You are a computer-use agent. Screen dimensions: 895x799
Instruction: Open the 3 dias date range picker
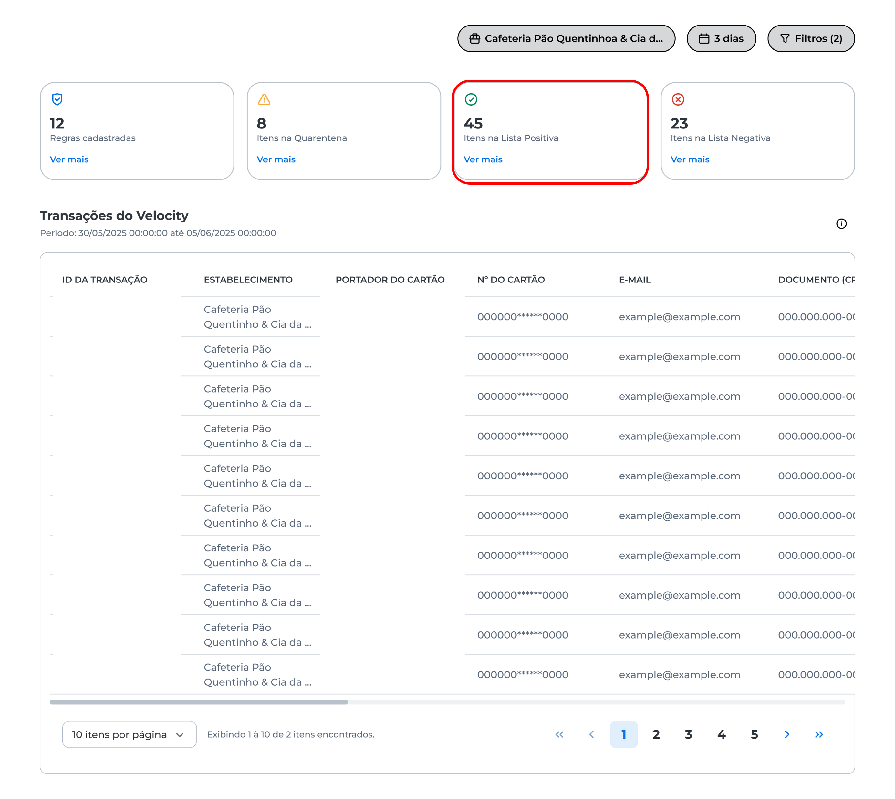[721, 39]
